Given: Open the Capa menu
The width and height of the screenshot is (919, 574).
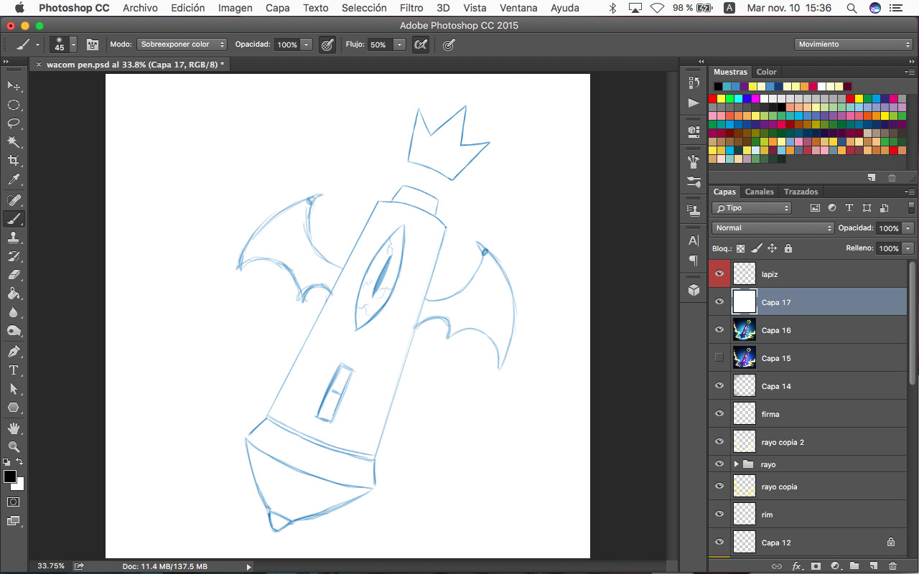Looking at the screenshot, I should click(x=278, y=8).
